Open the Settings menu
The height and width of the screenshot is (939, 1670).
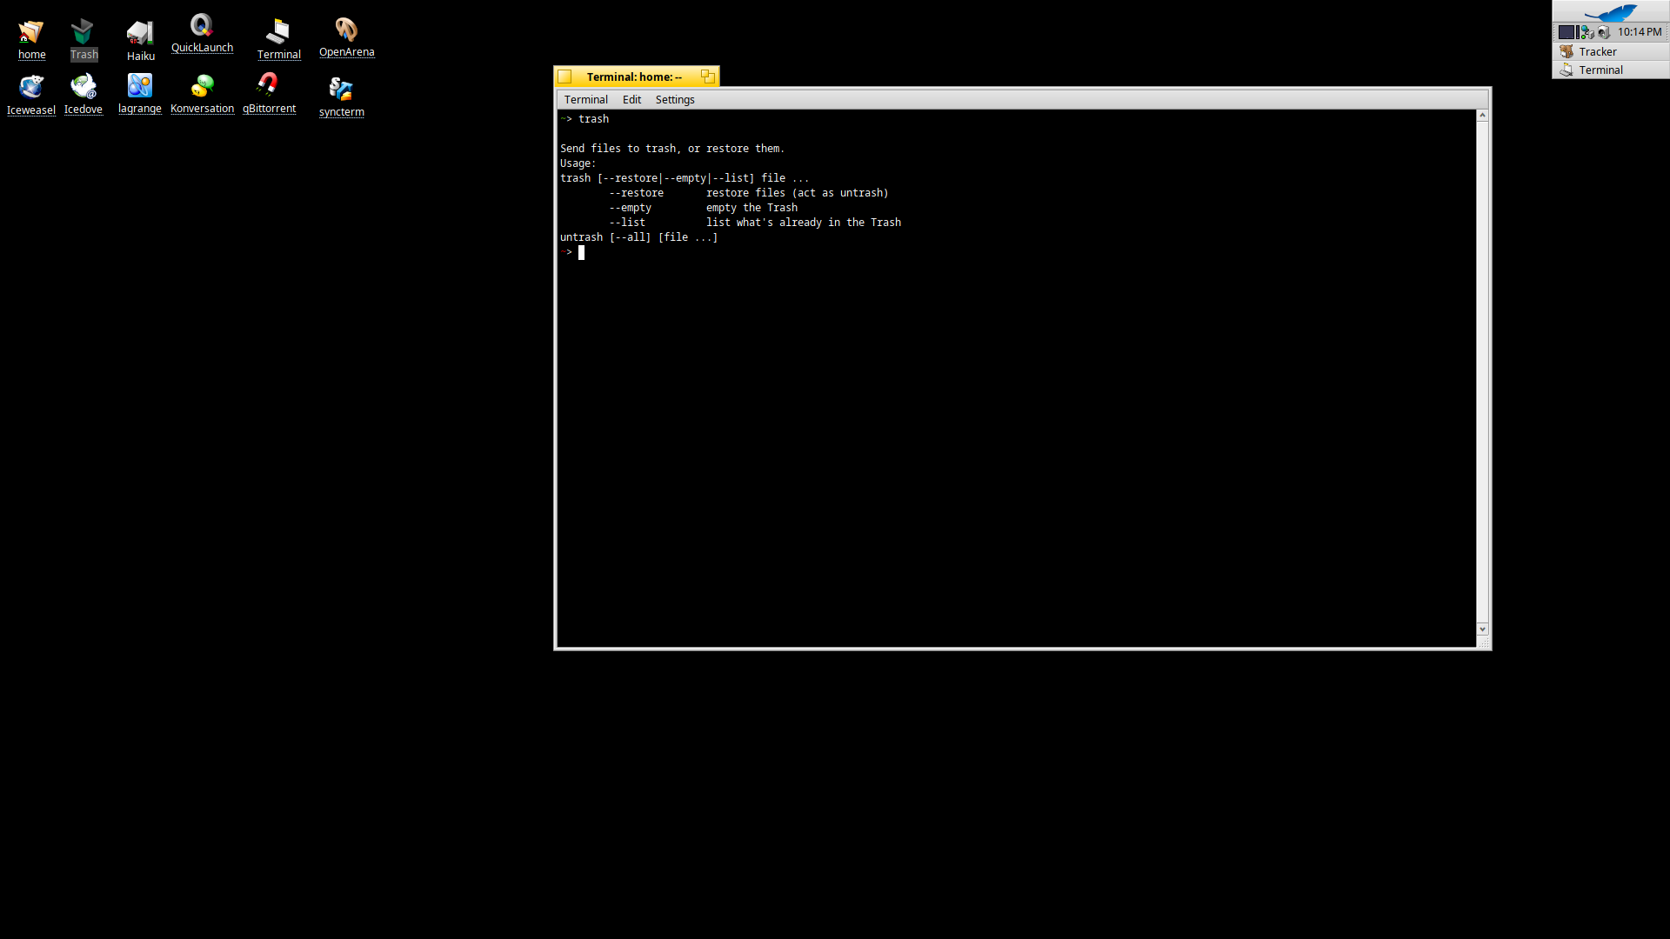(674, 100)
